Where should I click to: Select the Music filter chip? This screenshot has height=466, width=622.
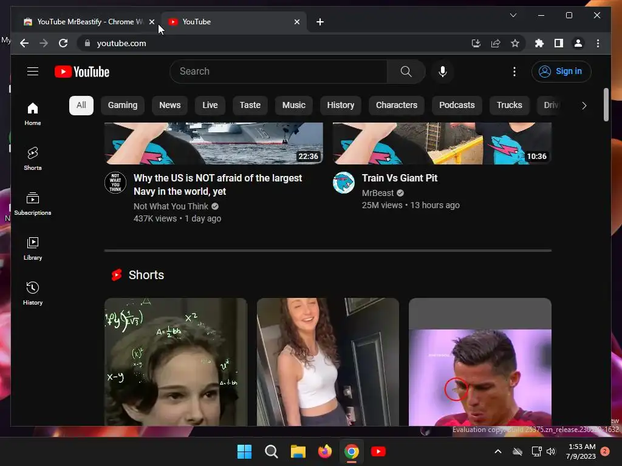pos(294,106)
